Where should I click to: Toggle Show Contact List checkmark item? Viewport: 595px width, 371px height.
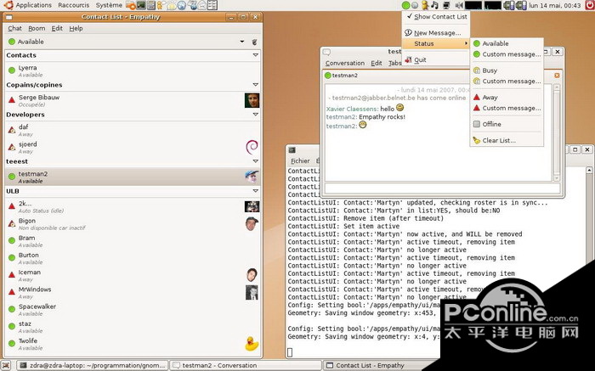436,17
